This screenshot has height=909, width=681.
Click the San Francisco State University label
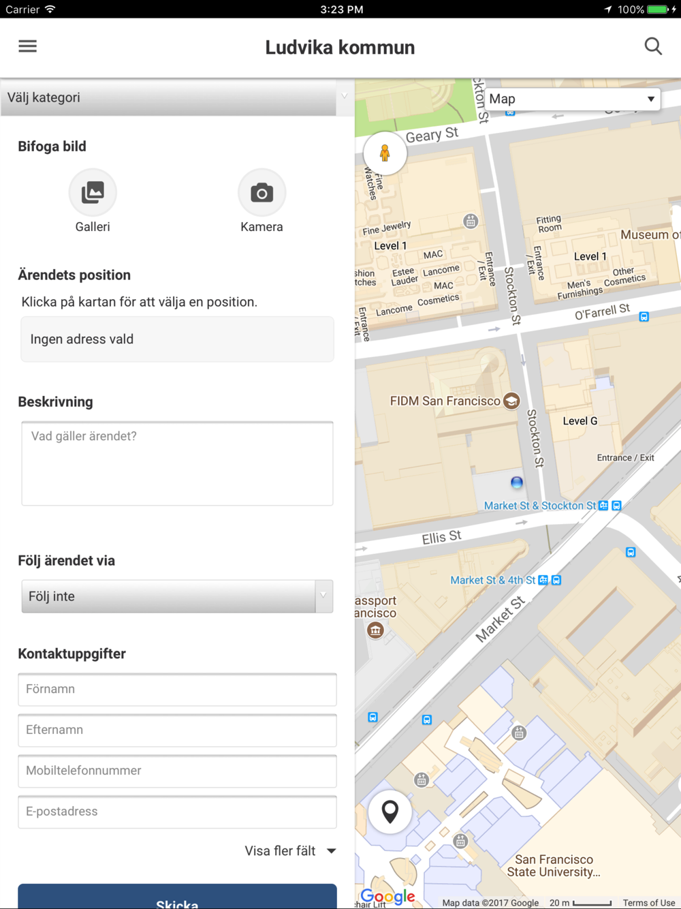[554, 866]
